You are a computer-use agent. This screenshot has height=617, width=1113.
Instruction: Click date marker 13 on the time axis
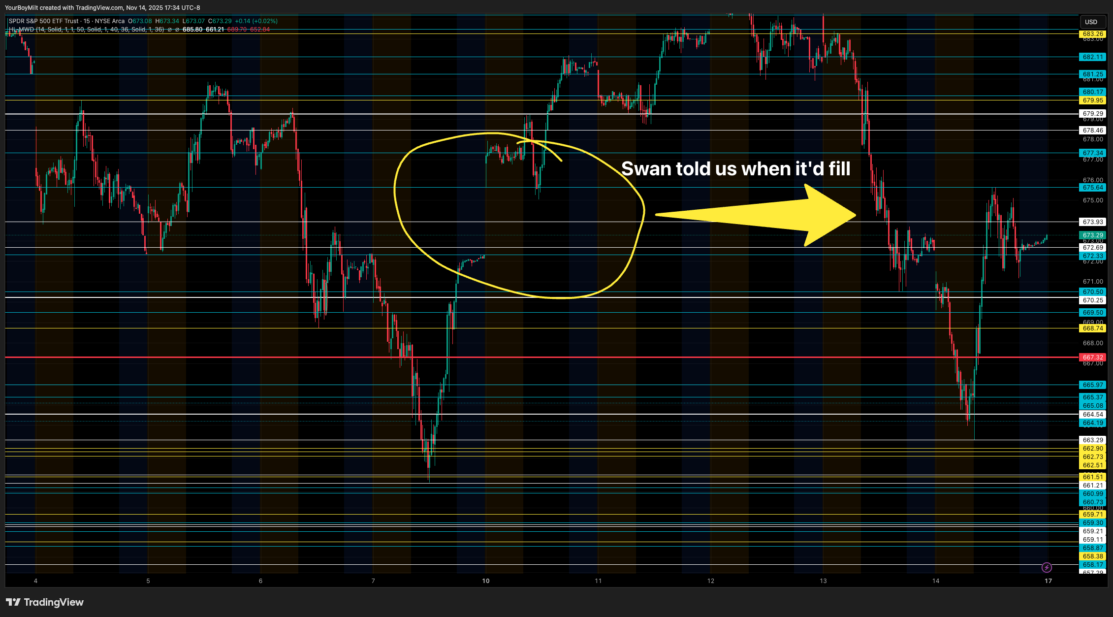(x=823, y=581)
